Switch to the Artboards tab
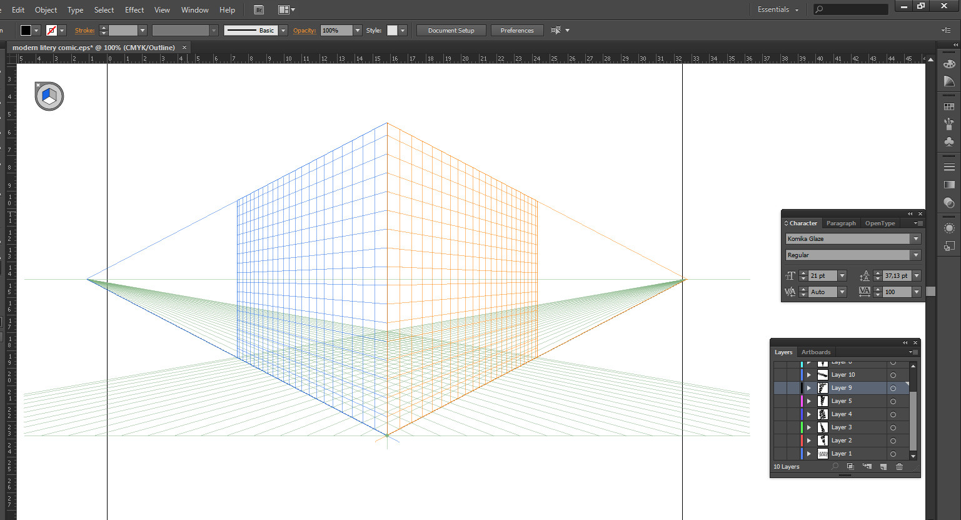The height and width of the screenshot is (520, 961). click(816, 352)
